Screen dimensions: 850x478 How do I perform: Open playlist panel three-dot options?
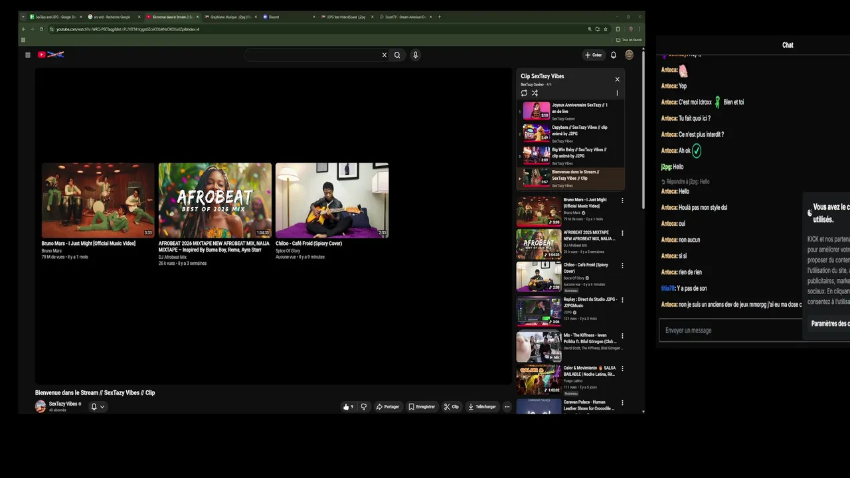click(617, 93)
